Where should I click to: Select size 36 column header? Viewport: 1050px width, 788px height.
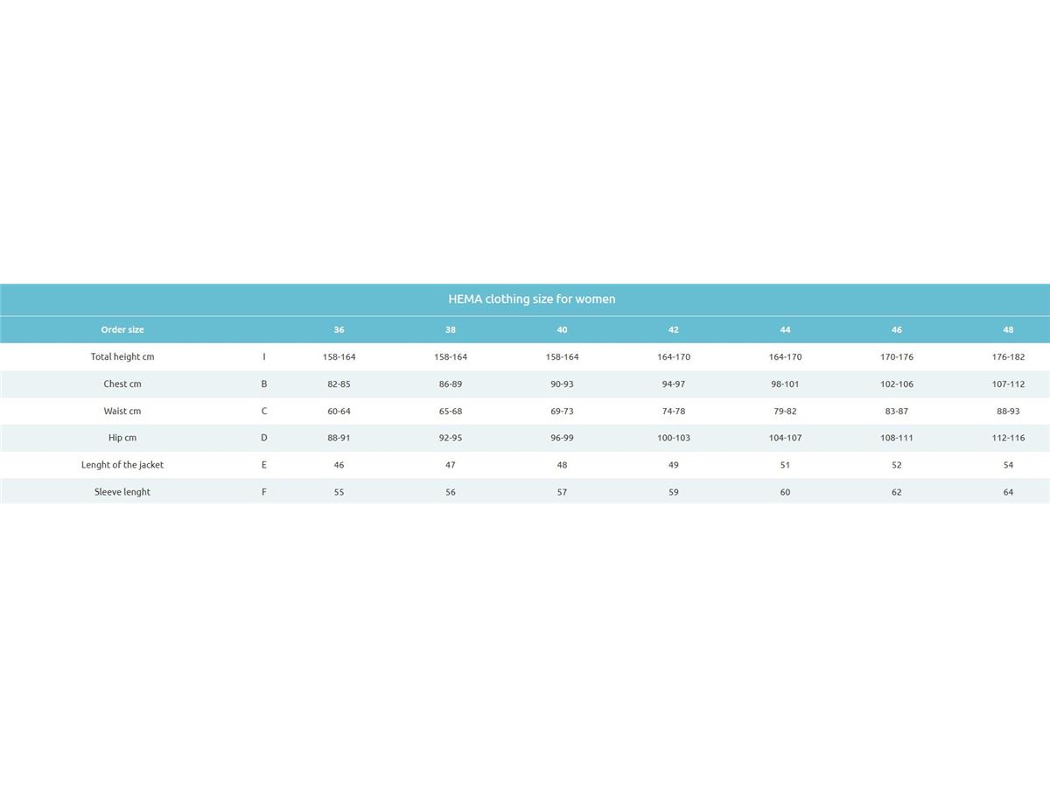pos(339,330)
